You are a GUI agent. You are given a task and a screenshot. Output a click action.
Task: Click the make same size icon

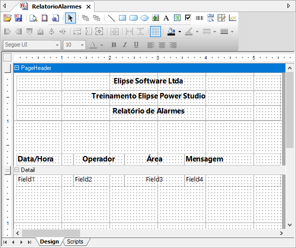click(x=99, y=31)
